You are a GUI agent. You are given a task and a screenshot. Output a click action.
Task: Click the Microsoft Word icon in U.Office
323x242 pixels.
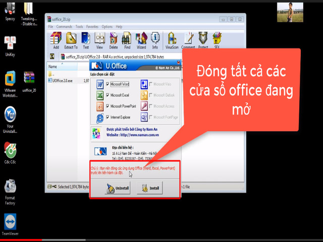pyautogui.click(x=100, y=84)
